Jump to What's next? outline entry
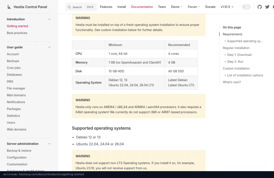The image size is (274, 178). click(x=232, y=82)
